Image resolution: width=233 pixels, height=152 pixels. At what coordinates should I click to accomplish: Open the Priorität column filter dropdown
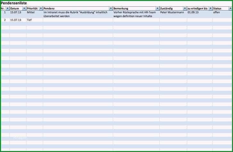41,8
